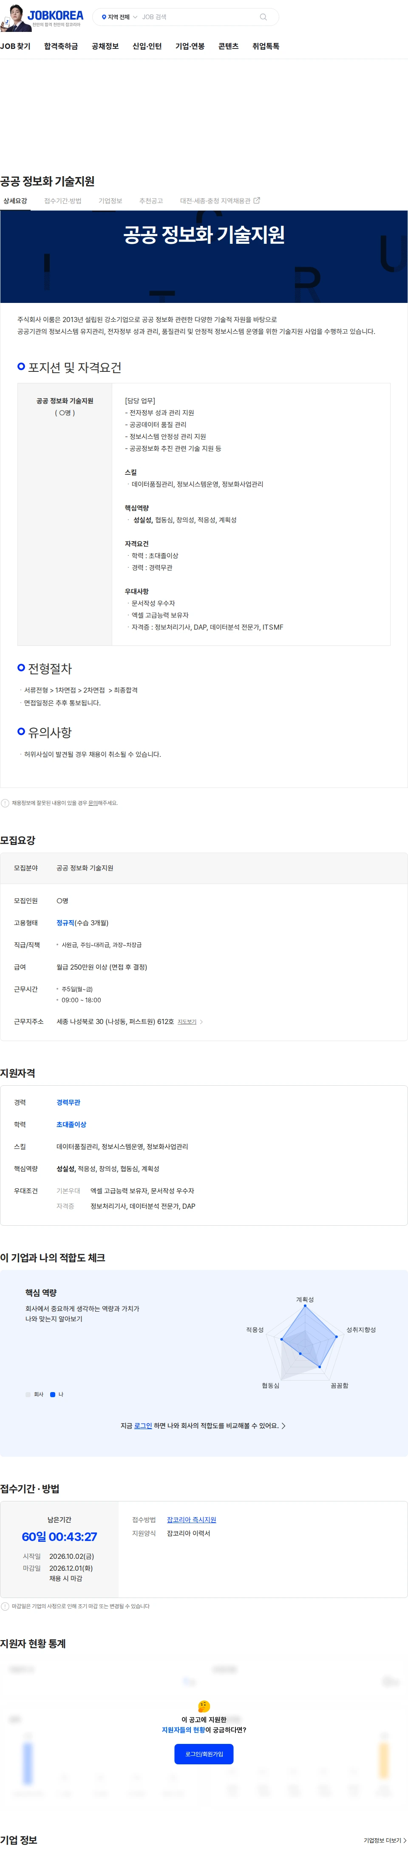Viewport: 408px width, 1849px height.
Task: Click external-link icon beside 지역채용관
Action: click(x=257, y=201)
